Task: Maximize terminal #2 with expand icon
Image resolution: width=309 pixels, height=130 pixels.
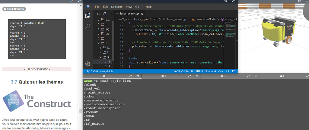Action: click(x=190, y=76)
